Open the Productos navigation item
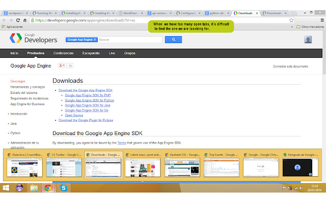The width and height of the screenshot is (326, 203). (x=36, y=53)
